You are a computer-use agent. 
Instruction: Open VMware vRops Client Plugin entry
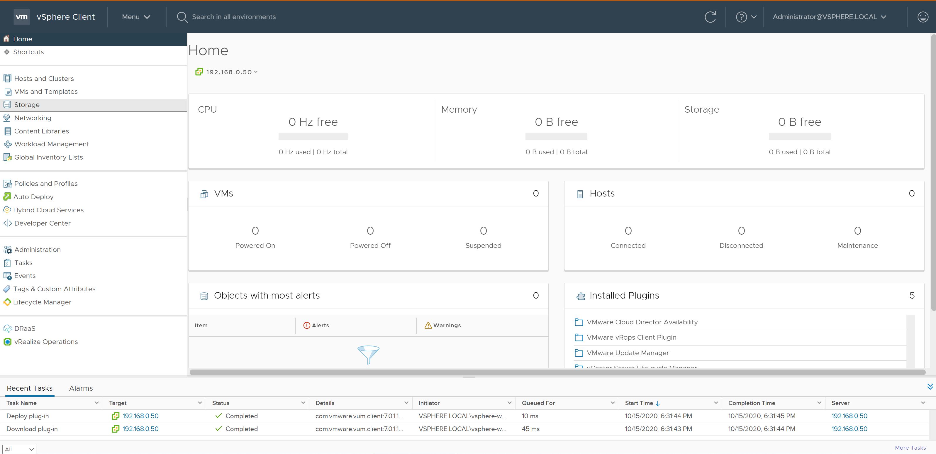click(632, 337)
